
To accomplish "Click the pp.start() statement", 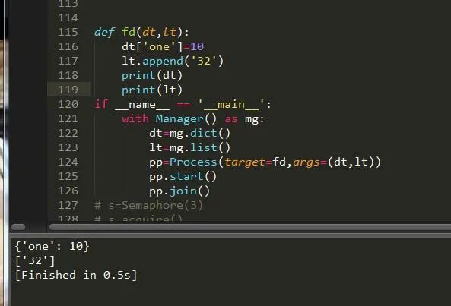I will click(183, 176).
